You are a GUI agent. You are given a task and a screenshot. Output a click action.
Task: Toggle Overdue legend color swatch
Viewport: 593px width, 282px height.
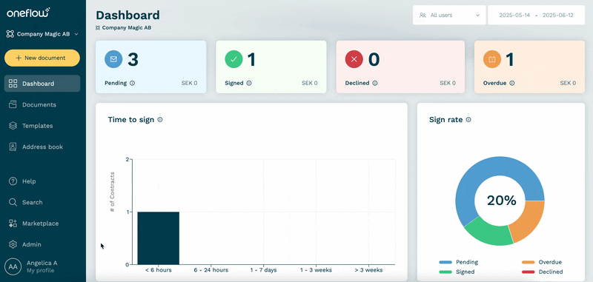coord(529,262)
